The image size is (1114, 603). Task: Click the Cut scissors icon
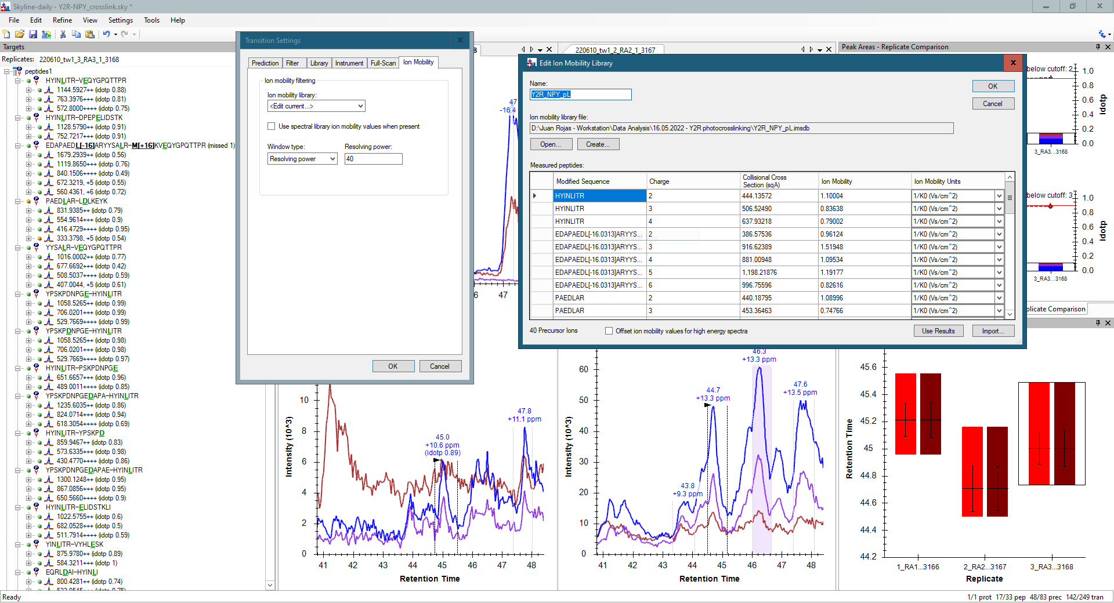(63, 34)
